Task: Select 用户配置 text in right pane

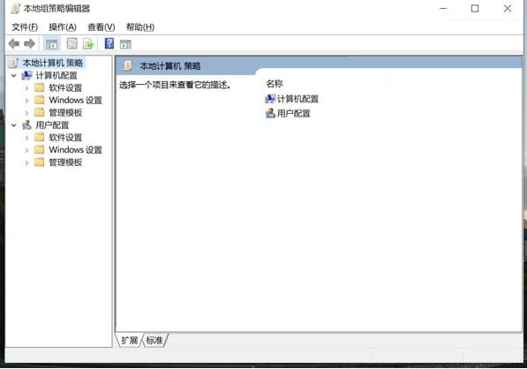Action: coord(294,114)
